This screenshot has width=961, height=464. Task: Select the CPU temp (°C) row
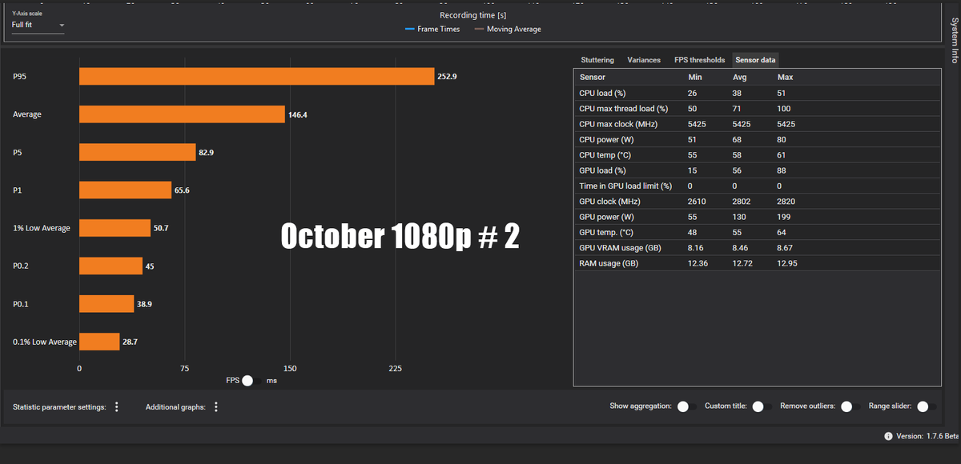click(x=757, y=154)
